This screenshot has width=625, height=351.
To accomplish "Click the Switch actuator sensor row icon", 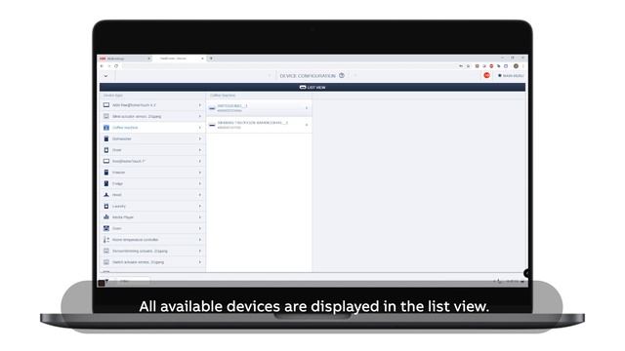I will tap(106, 262).
